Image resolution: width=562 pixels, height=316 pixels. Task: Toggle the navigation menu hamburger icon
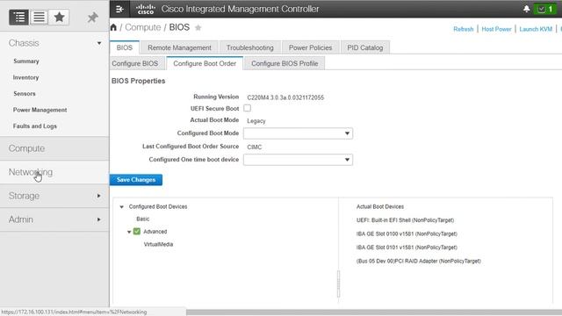(x=119, y=9)
